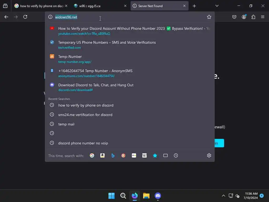
Task: Show hidden system tray icons
Action: [x=223, y=196]
